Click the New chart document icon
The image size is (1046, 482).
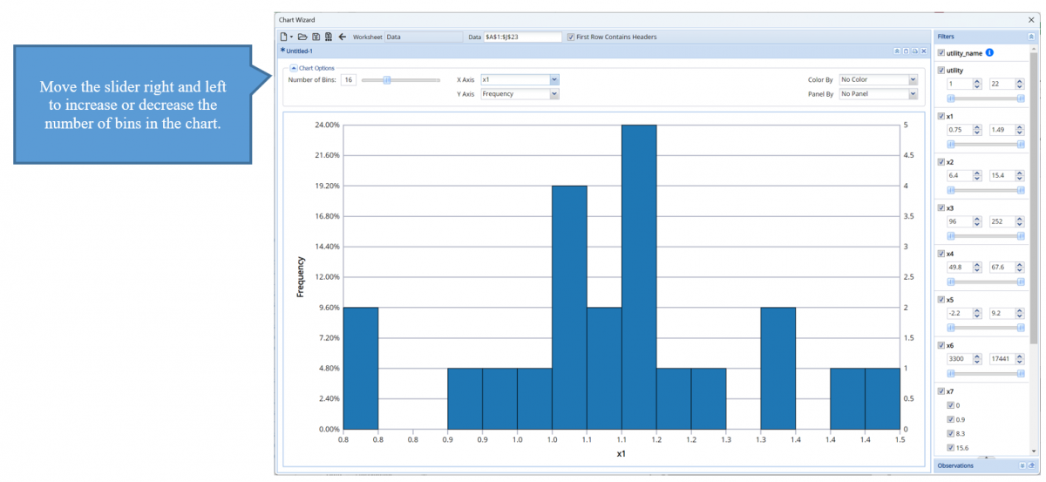tap(284, 37)
